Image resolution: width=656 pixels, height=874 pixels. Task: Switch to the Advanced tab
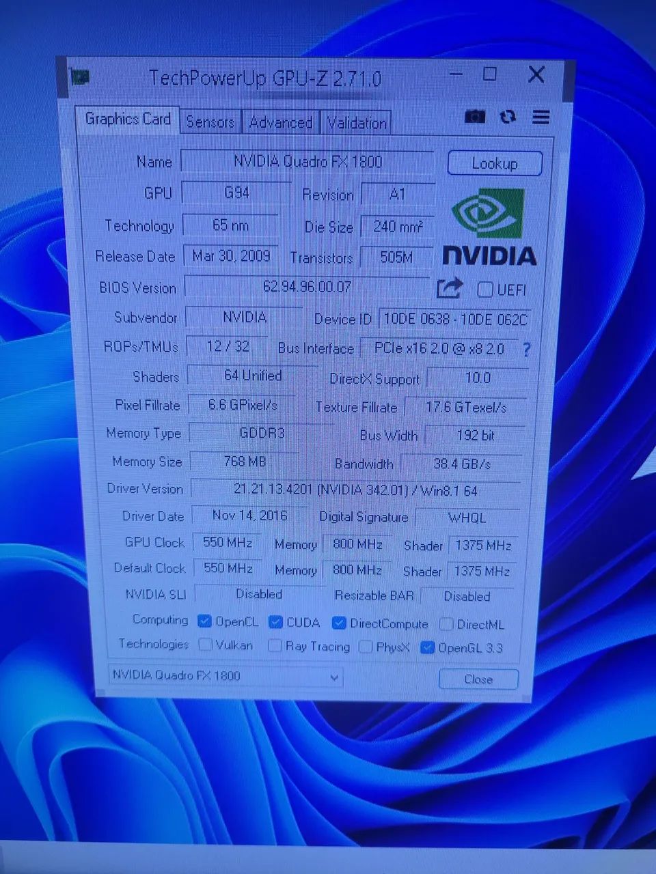pyautogui.click(x=281, y=123)
